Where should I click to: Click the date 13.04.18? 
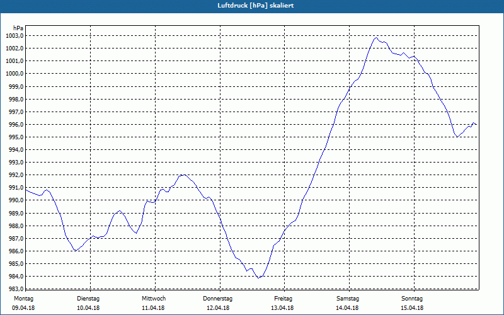(x=282, y=308)
